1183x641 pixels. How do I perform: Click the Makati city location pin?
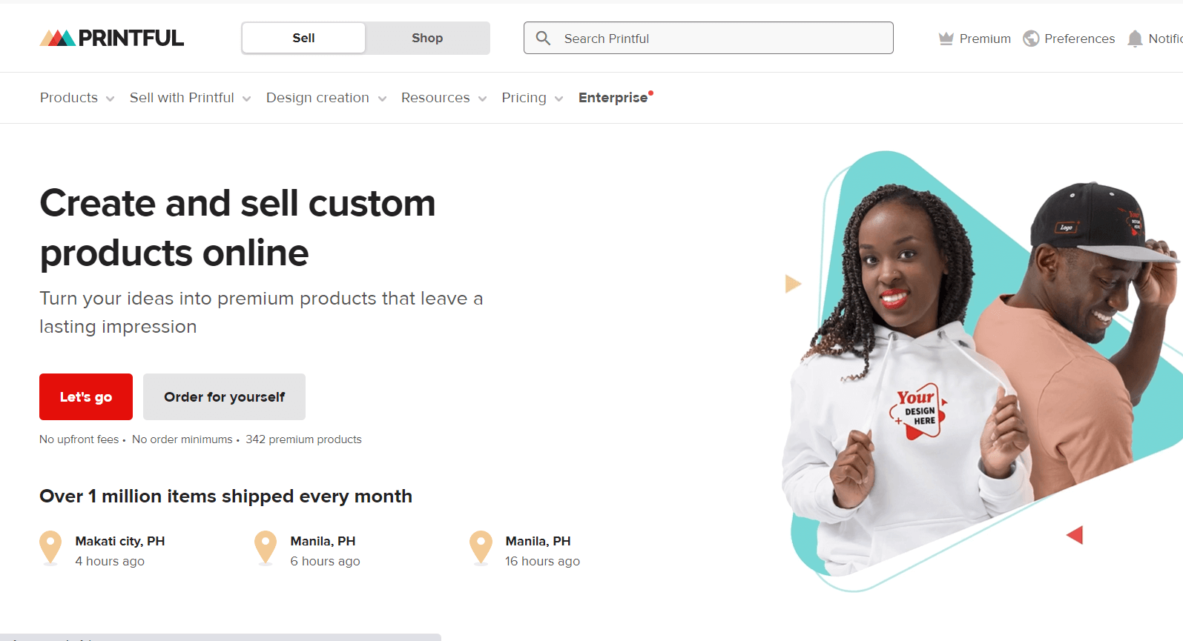(x=50, y=548)
